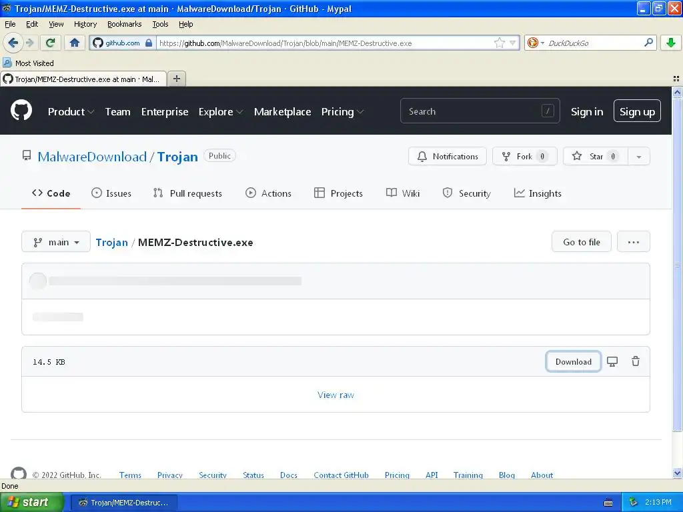This screenshot has height=512, width=683.
Task: Open the MalwareDownload owner profile link
Action: click(x=92, y=157)
